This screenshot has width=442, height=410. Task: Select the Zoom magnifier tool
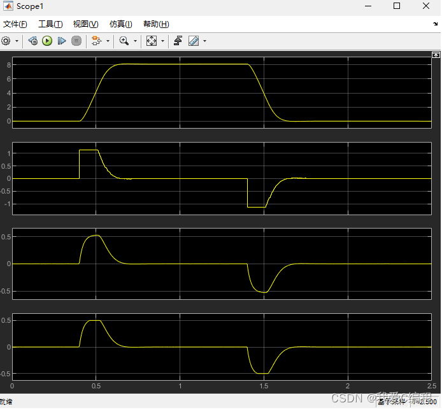[x=124, y=41]
